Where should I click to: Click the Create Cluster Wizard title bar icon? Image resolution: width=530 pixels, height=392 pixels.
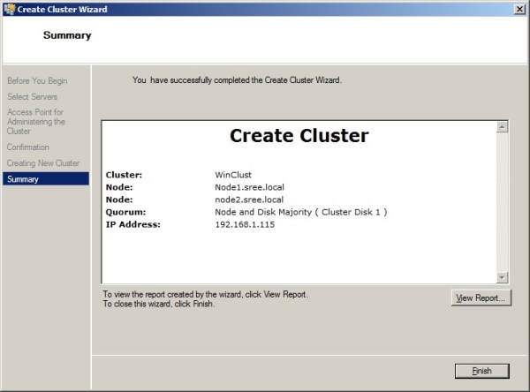point(9,8)
